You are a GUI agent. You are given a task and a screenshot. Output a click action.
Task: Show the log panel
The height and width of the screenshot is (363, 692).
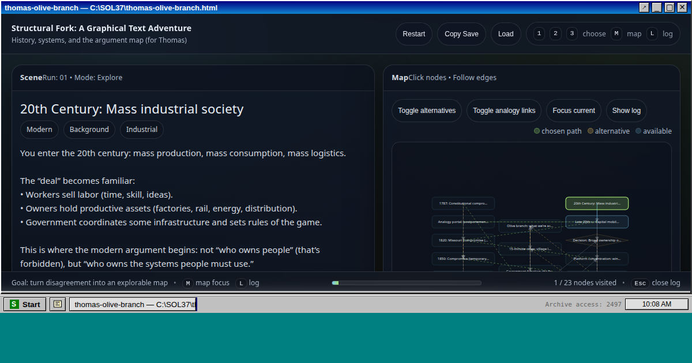(x=626, y=111)
